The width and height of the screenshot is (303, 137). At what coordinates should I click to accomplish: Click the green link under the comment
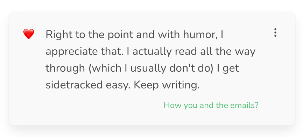tap(211, 105)
